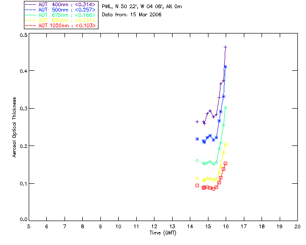This screenshot has width=306, height=245.
Task: Click the 'Aerosol Optical Thickness' y-axis title
Action: (x=14, y=127)
